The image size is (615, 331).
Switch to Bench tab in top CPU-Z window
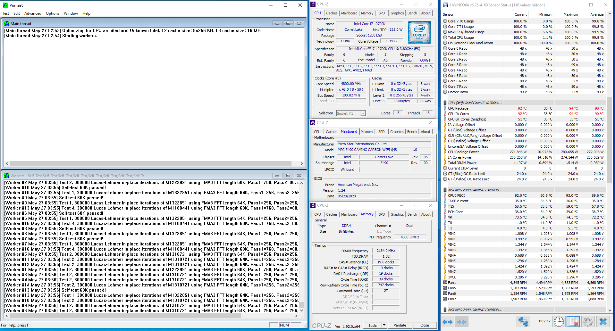(412, 13)
